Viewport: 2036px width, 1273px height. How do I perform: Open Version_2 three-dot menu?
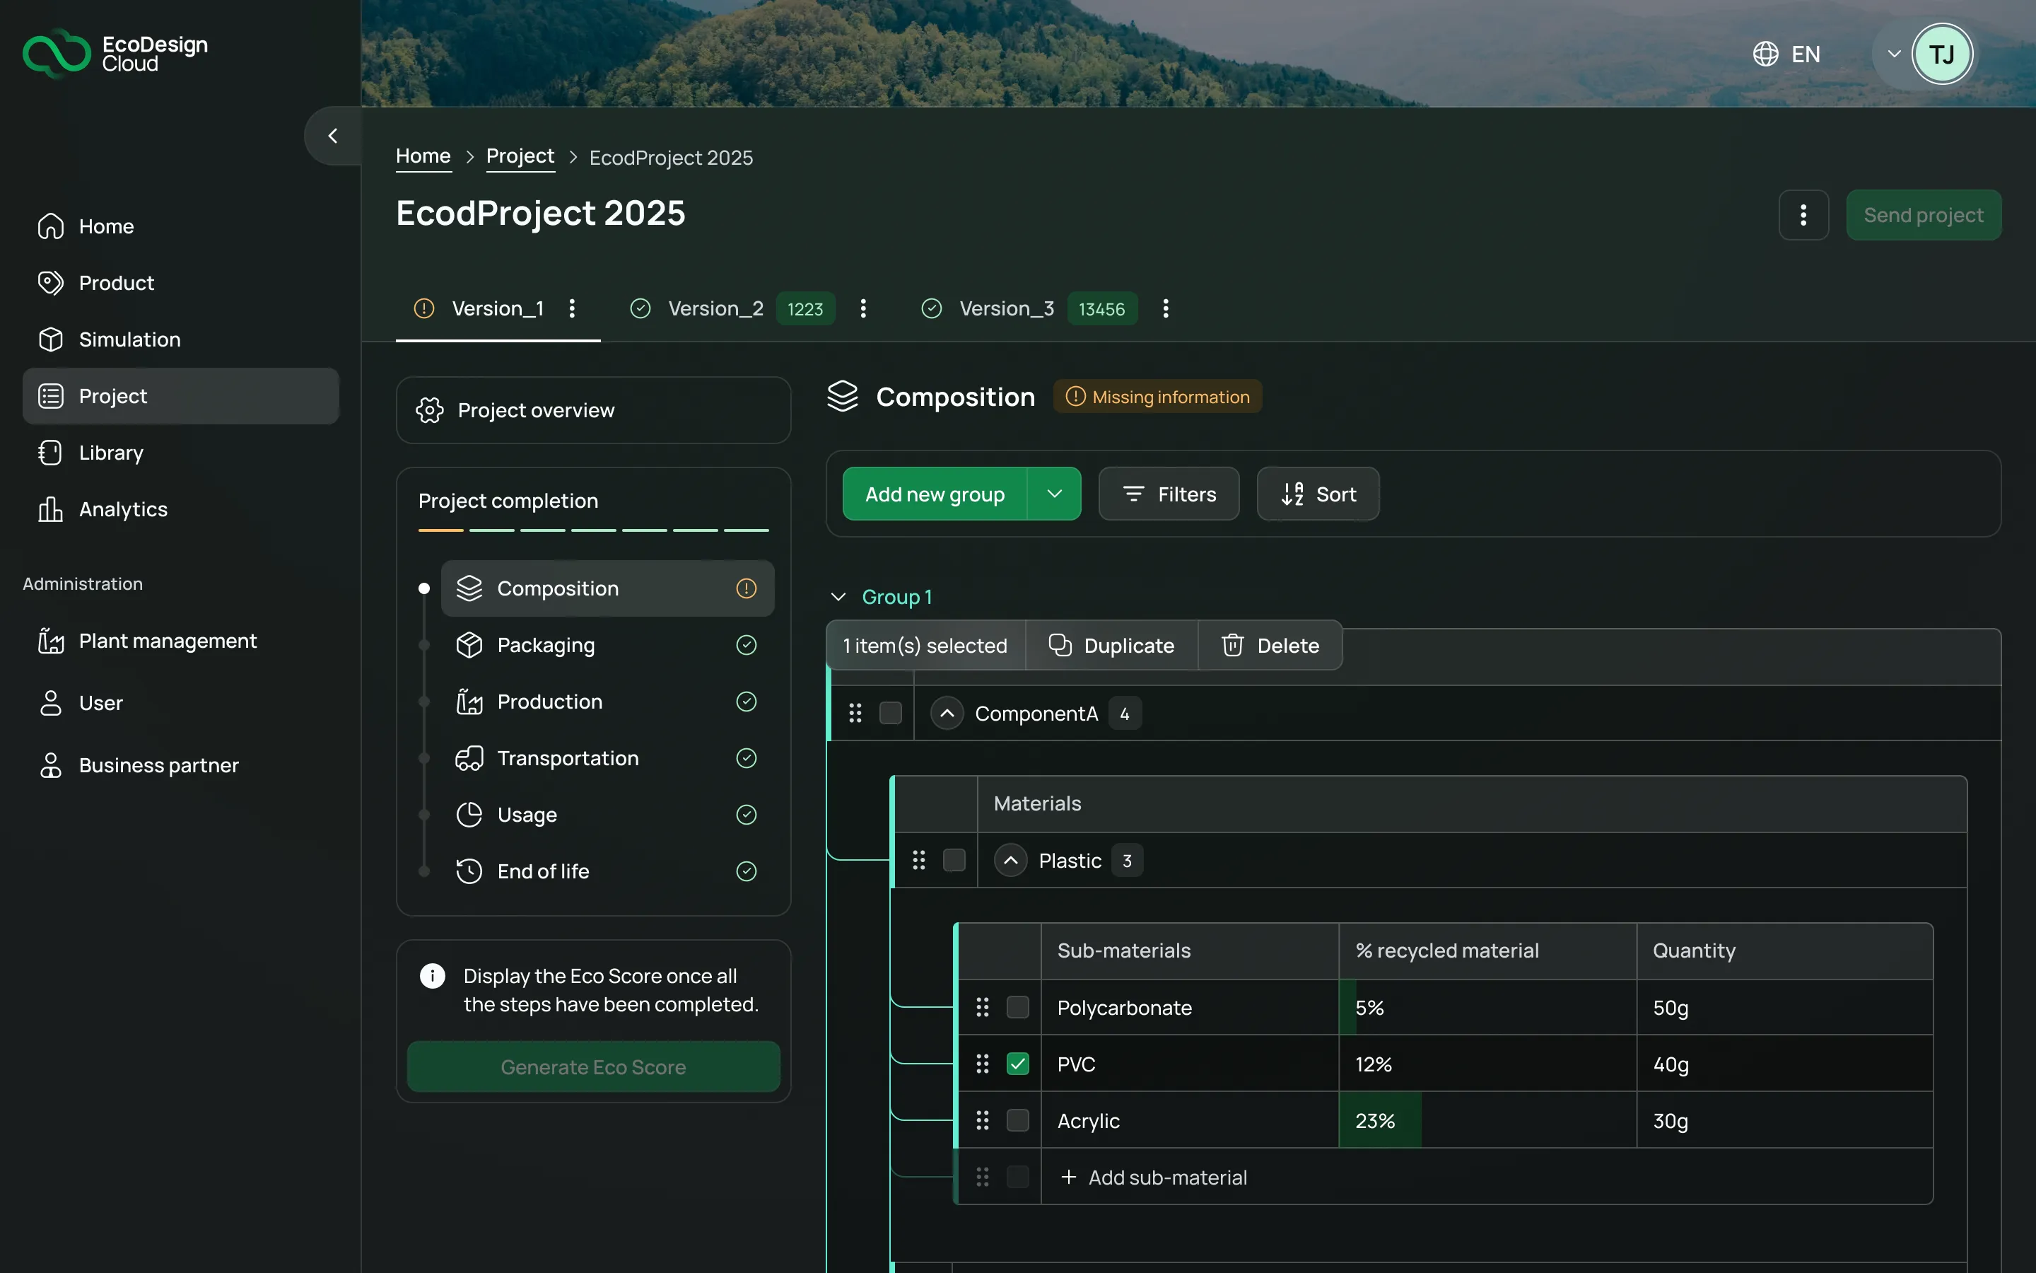[x=863, y=308]
